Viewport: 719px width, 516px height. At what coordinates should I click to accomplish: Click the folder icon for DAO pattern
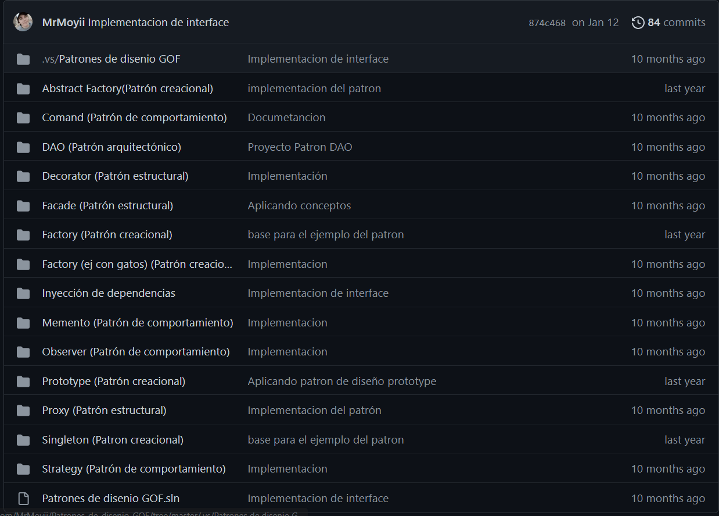(23, 147)
